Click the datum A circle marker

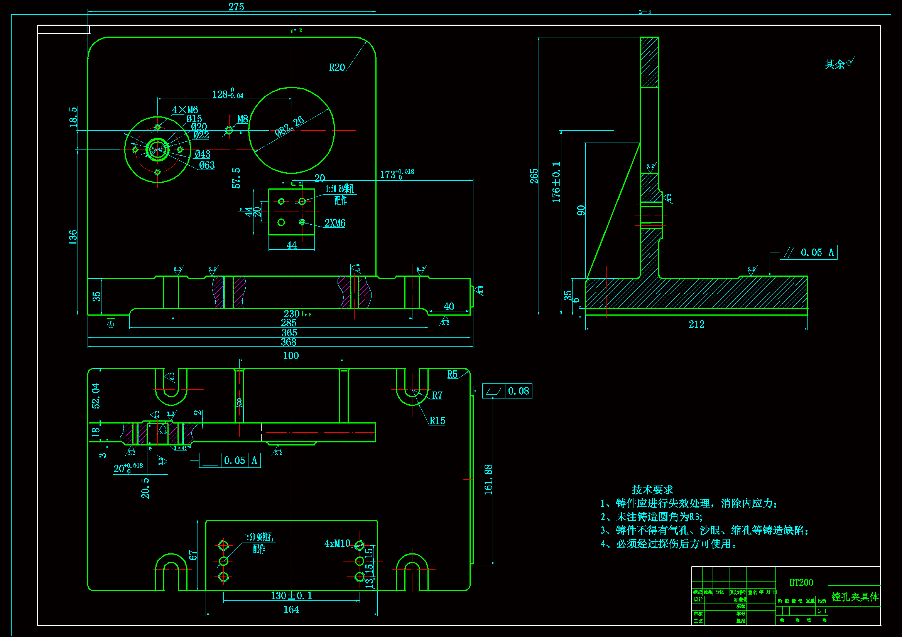111,324
